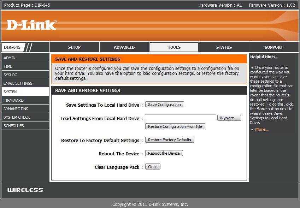Switch to the STATUS tab

click(x=224, y=47)
